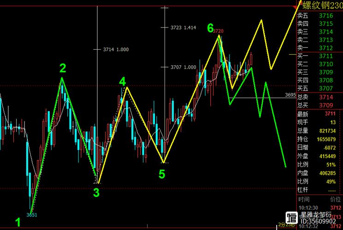
Task: Click the green wave label 4
Action: click(123, 81)
